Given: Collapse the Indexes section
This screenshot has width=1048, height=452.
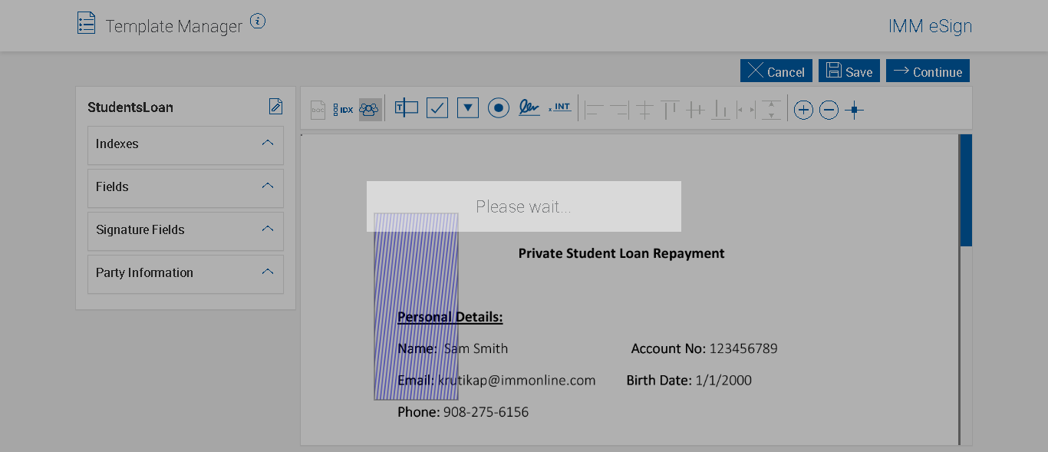Looking at the screenshot, I should (268, 143).
